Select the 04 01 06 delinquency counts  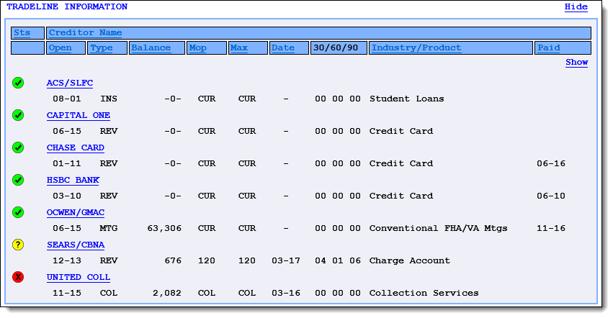338,261
